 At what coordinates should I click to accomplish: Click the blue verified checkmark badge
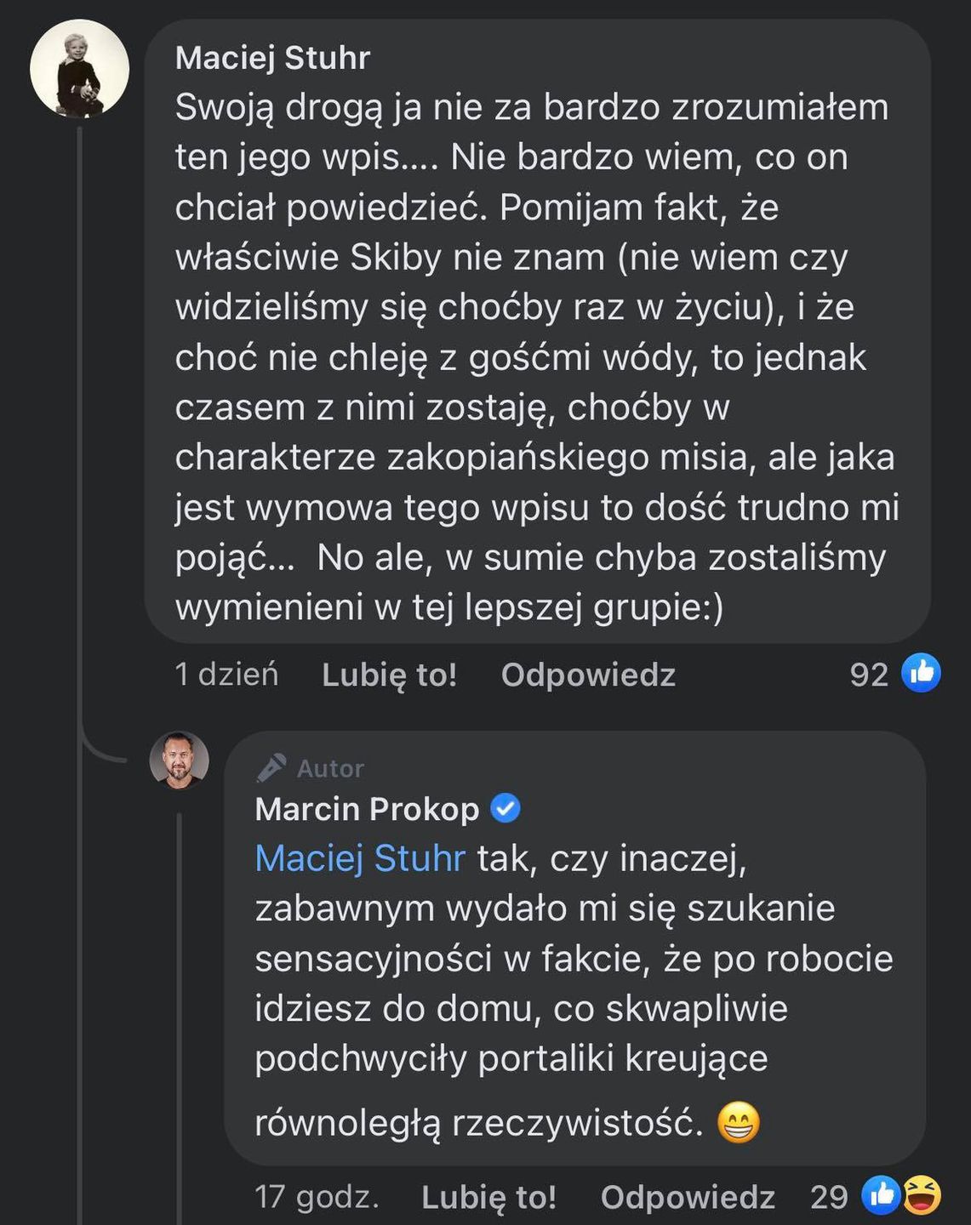coord(505,808)
